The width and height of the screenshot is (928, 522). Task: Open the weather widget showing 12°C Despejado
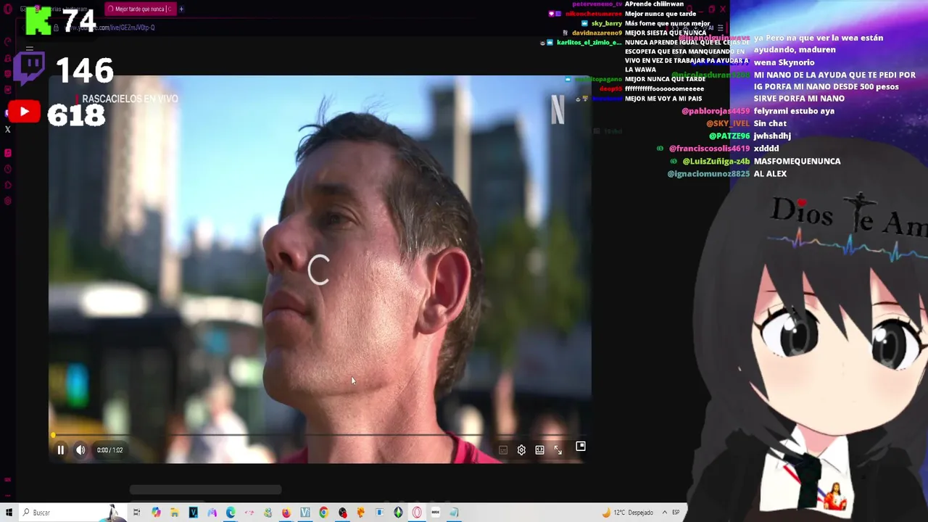click(x=628, y=513)
